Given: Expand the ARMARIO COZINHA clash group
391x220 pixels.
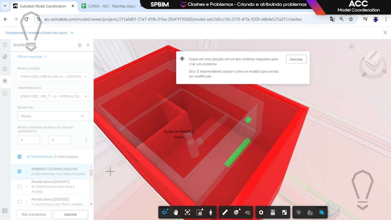Looking at the screenshot, I should click(x=27, y=172).
